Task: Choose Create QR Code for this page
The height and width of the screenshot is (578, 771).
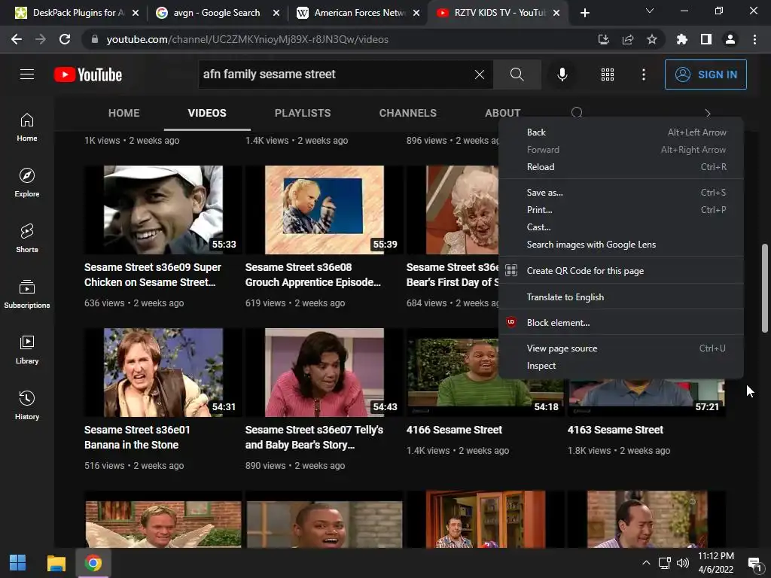Action: 621,270
